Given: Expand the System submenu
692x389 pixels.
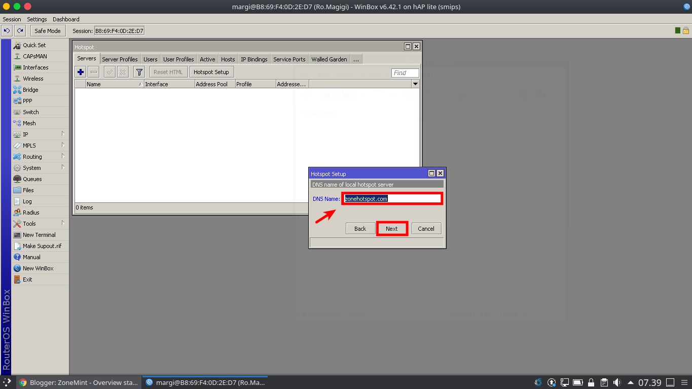Looking at the screenshot, I should 63,168.
